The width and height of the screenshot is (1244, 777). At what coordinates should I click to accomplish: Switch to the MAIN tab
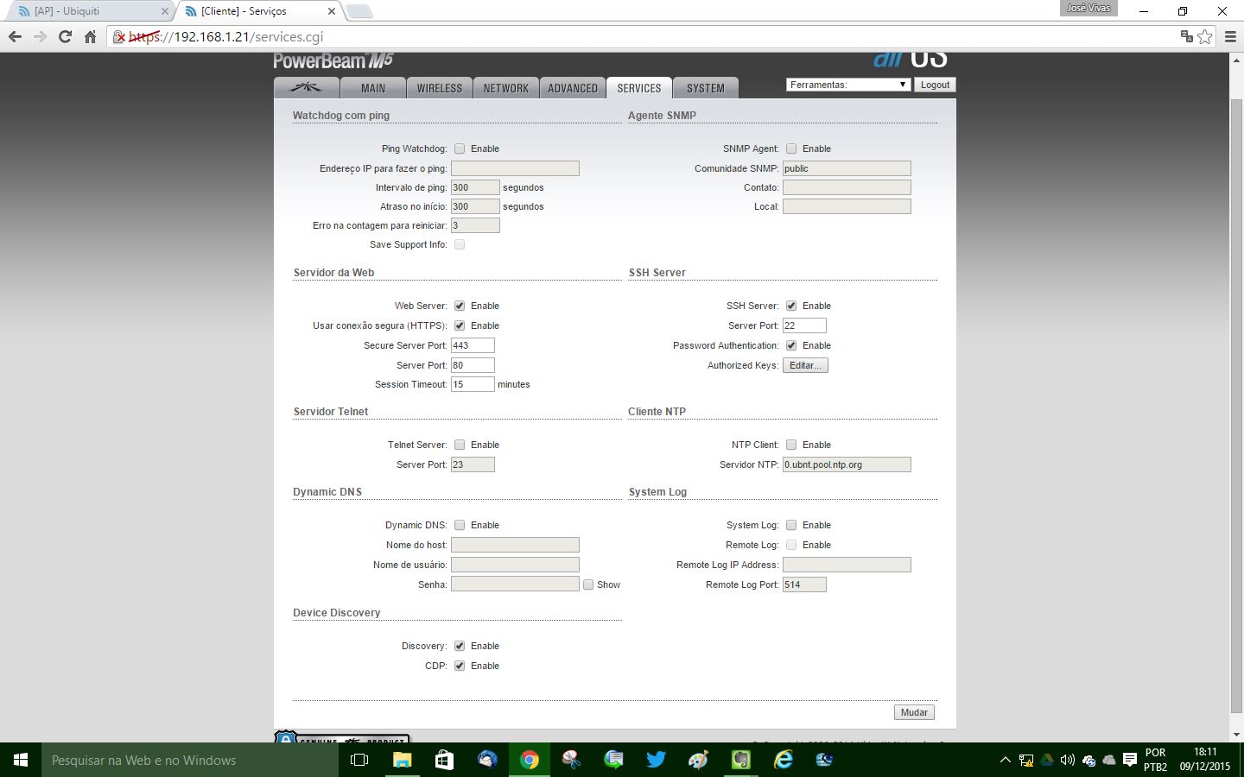pyautogui.click(x=373, y=88)
